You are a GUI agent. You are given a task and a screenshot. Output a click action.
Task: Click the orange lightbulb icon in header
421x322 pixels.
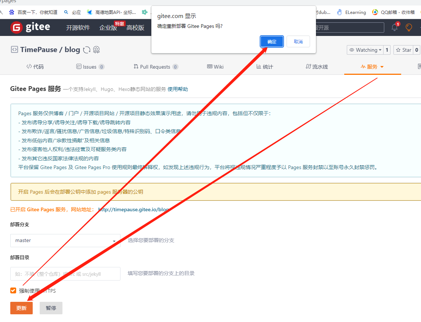[x=409, y=28]
